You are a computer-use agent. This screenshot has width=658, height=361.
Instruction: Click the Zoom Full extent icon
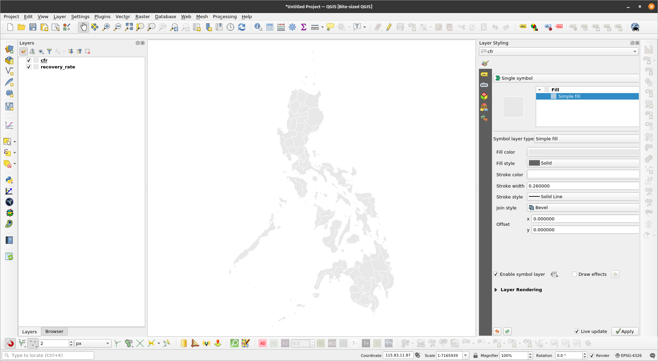click(x=129, y=27)
